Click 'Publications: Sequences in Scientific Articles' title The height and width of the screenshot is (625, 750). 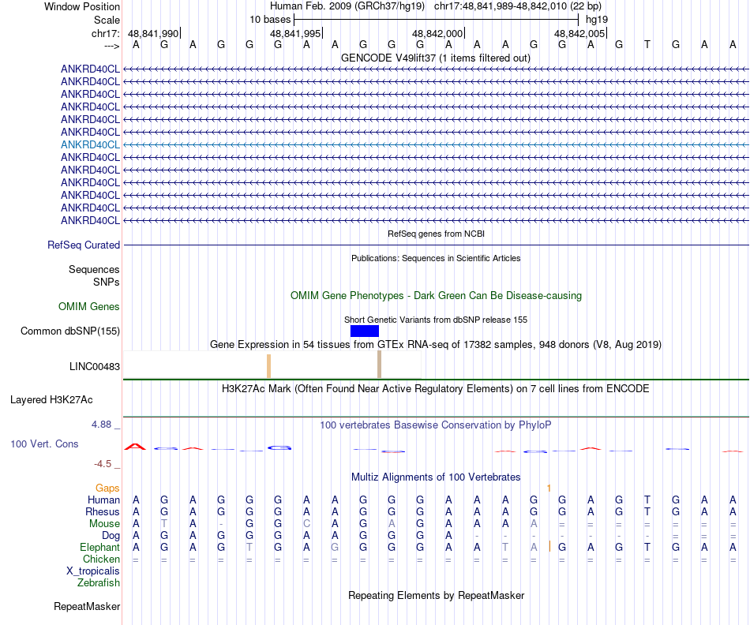[x=436, y=258]
